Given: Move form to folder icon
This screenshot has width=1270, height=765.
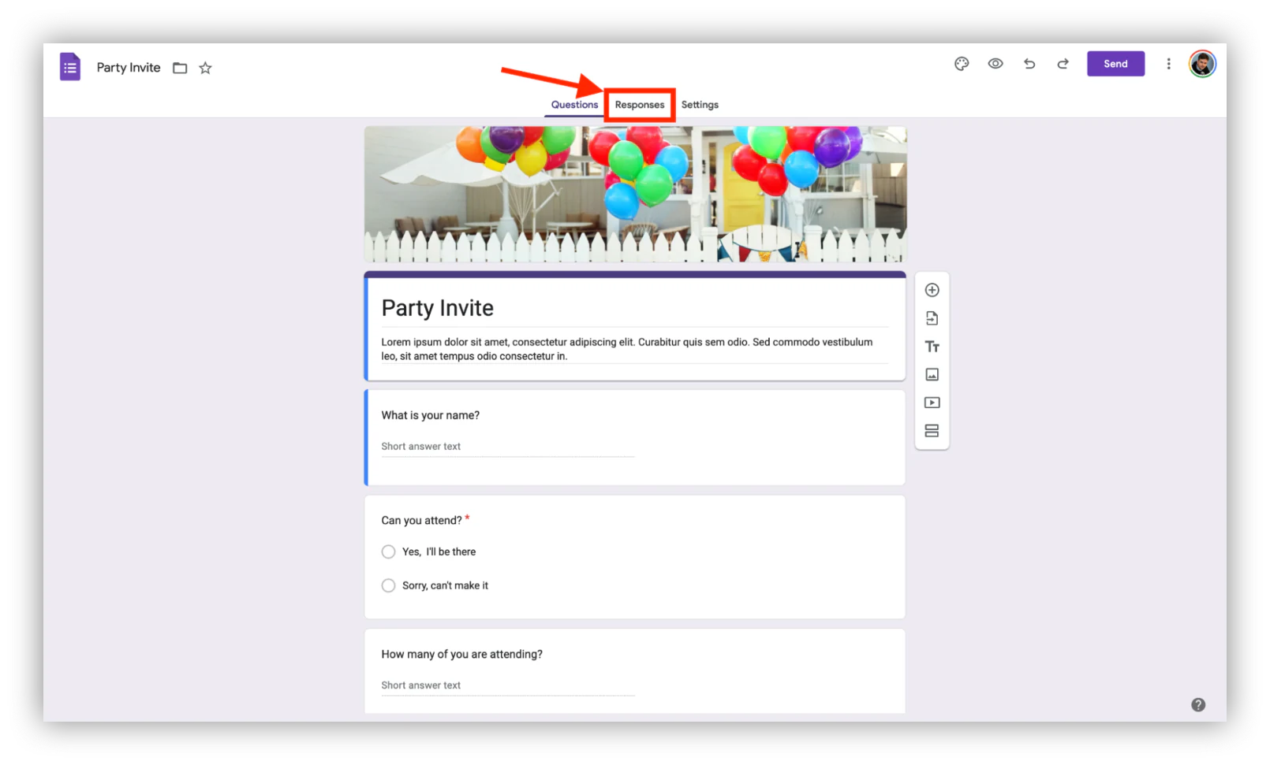Looking at the screenshot, I should (180, 68).
